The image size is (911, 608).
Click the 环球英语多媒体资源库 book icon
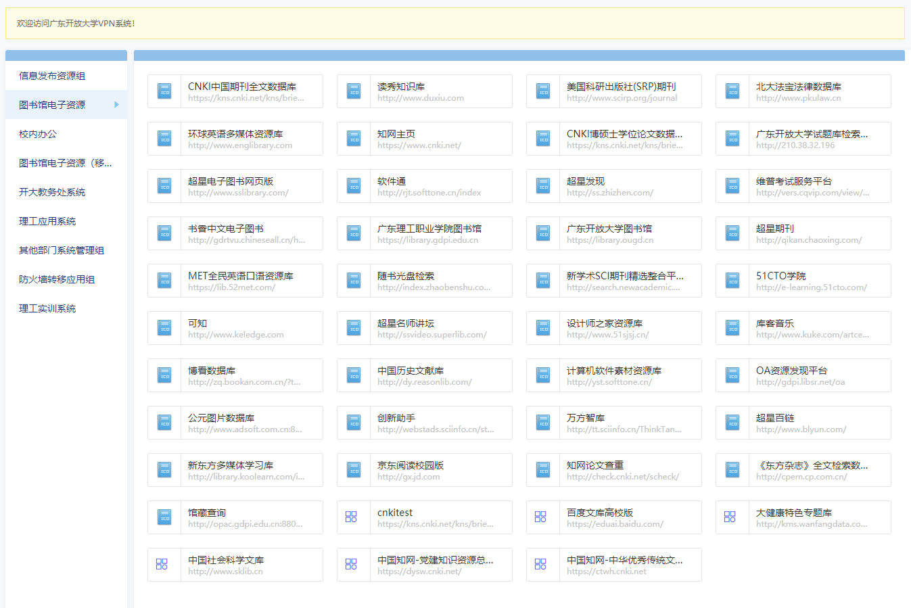click(164, 139)
